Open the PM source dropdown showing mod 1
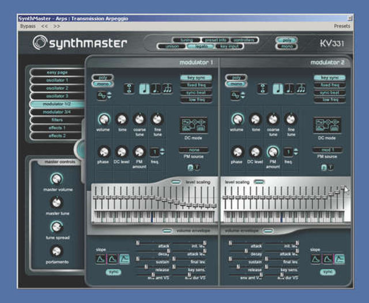 click(x=327, y=150)
